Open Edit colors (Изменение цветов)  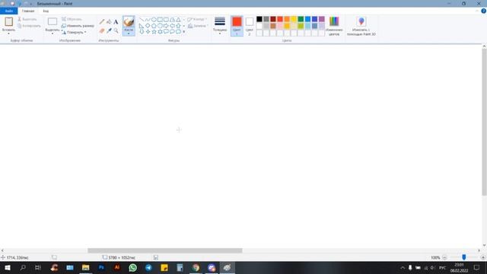(334, 26)
